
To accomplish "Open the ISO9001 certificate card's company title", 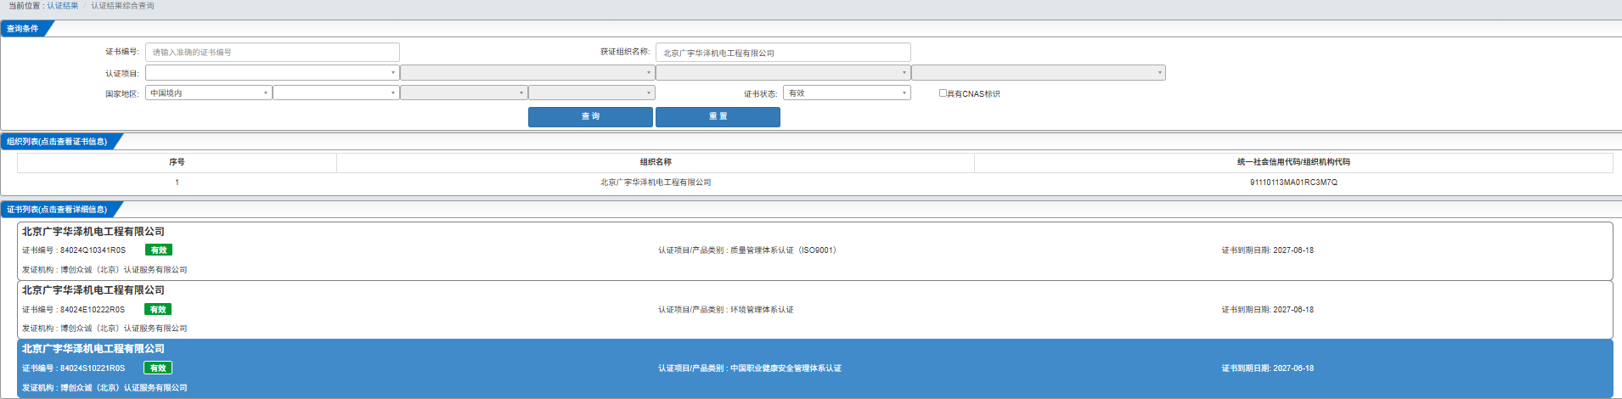I will (x=93, y=232).
